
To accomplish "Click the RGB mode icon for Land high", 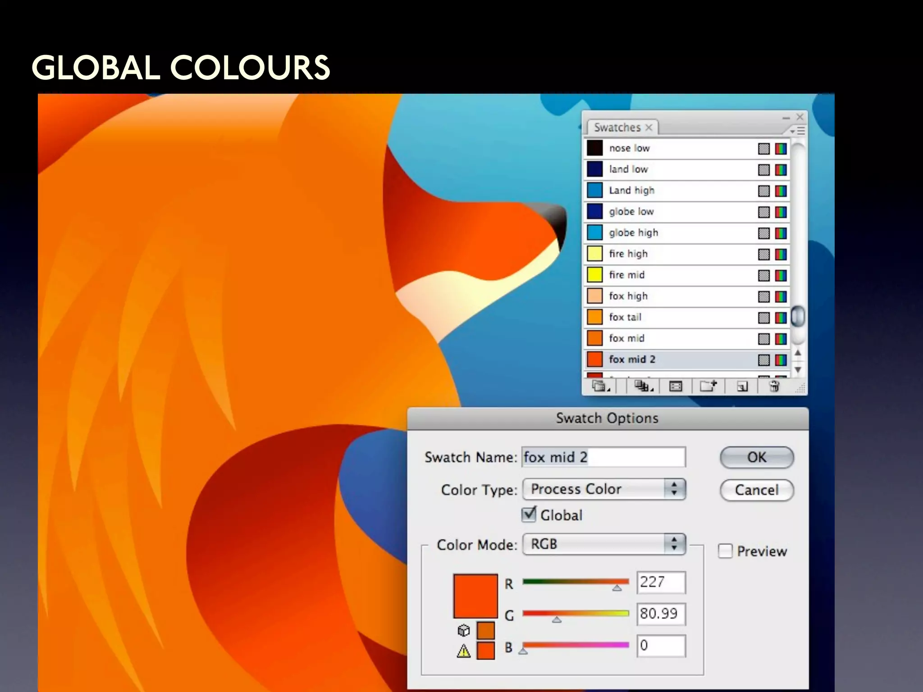I will click(781, 191).
